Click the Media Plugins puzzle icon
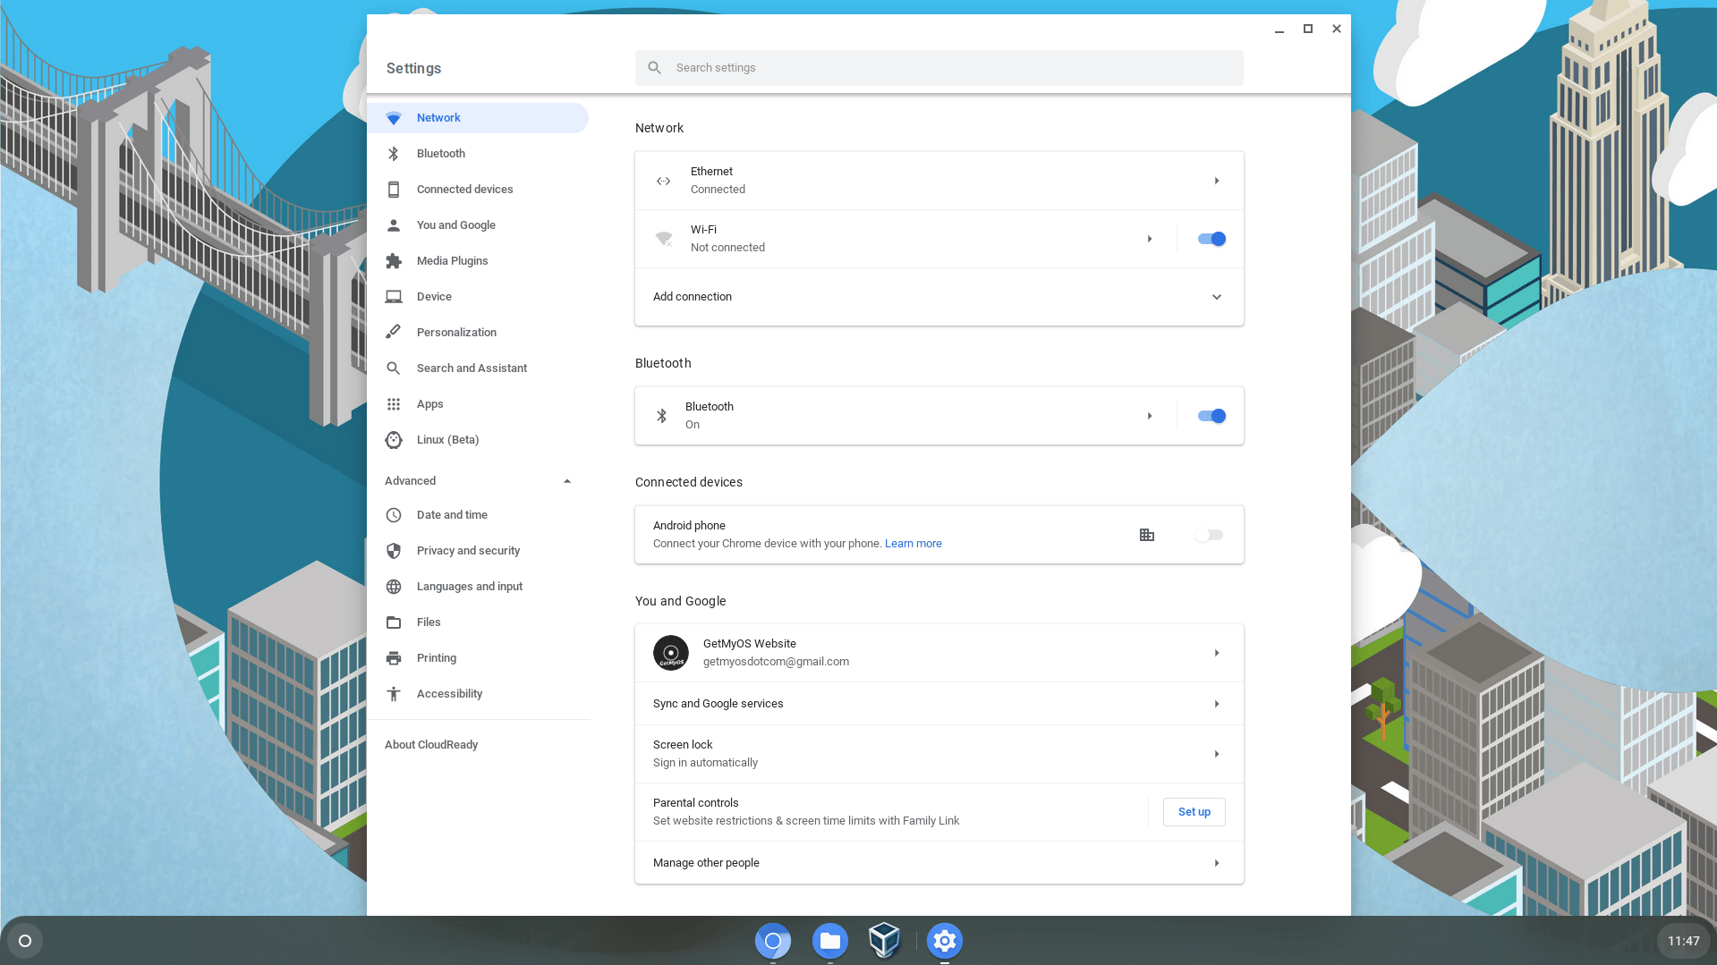The image size is (1717, 965). [394, 261]
